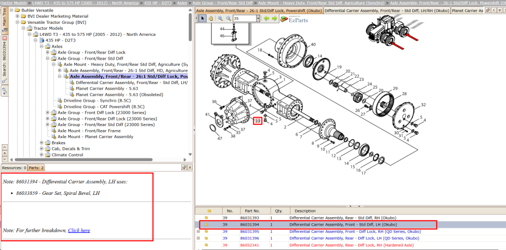This screenshot has height=250, width=506.
Task: Click tree vertical scrollbar thumb
Action: pos(191,27)
